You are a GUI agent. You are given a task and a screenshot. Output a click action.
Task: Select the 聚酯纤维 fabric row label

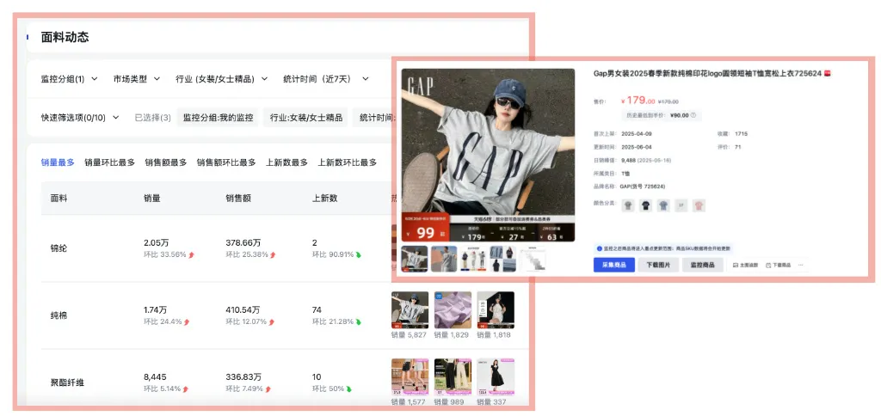tap(67, 382)
